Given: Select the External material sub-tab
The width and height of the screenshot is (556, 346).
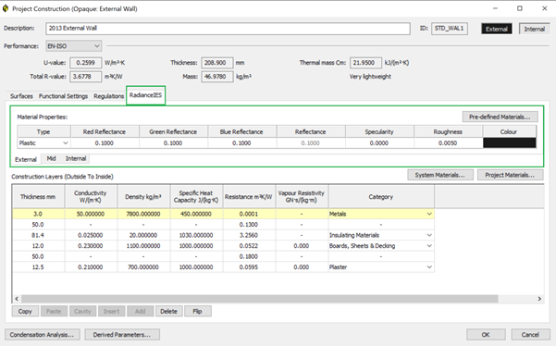Looking at the screenshot, I should click(x=26, y=159).
